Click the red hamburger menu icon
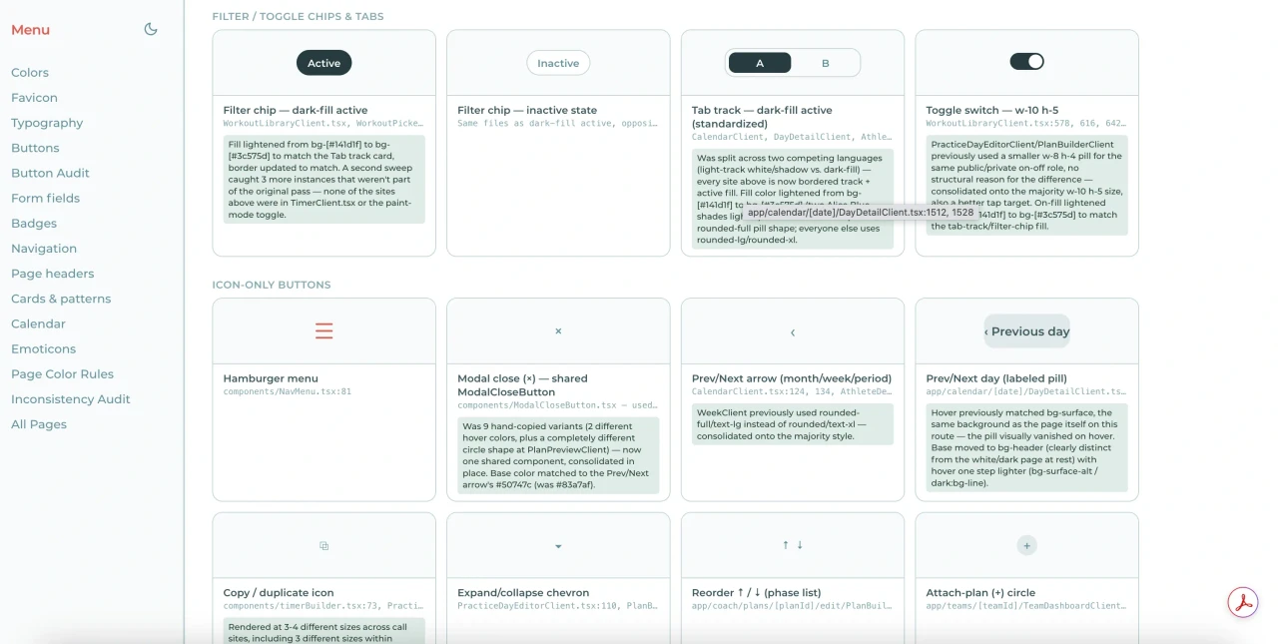 pyautogui.click(x=323, y=330)
